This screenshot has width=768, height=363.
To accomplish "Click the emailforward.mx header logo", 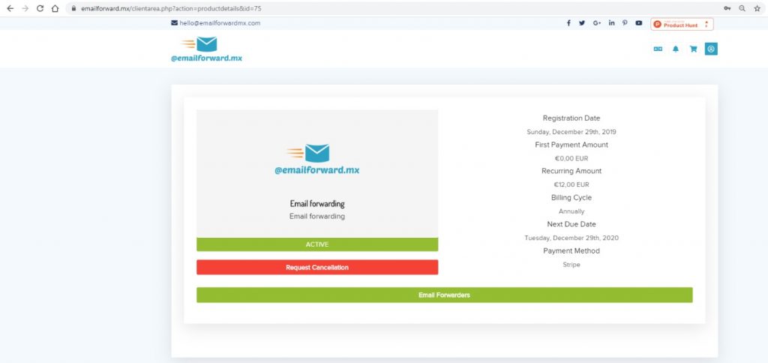I will pyautogui.click(x=206, y=49).
